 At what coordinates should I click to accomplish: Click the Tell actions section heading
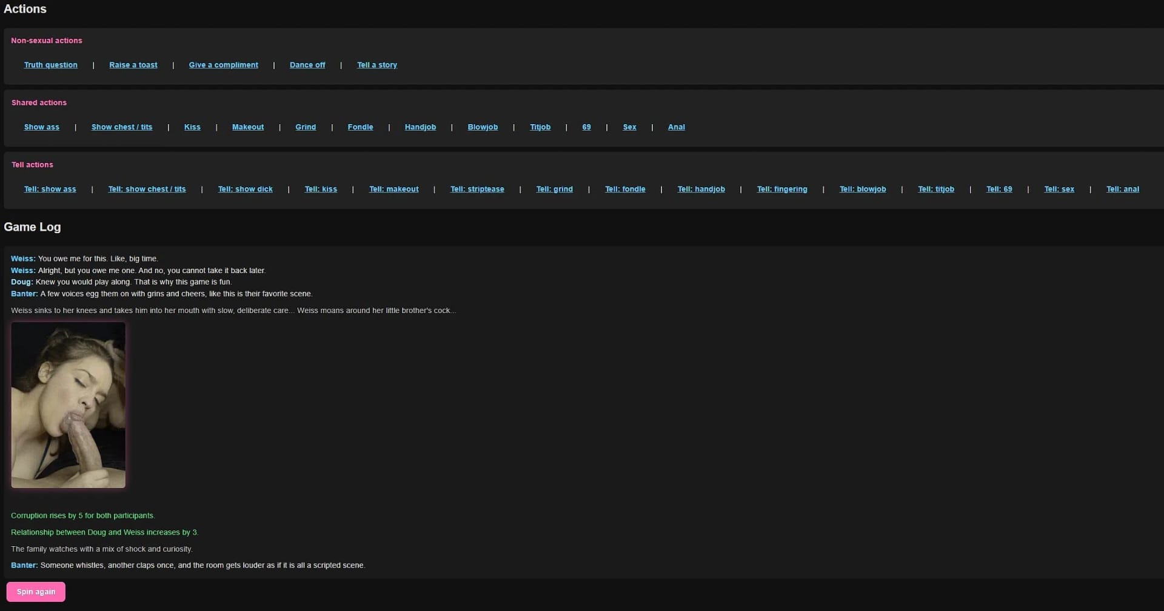(32, 165)
